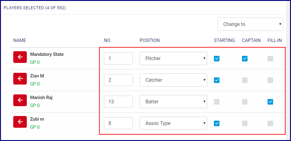Screen dimensions: 291x141
Task: Open Assoc Type position dropdown
Action: coord(173,123)
